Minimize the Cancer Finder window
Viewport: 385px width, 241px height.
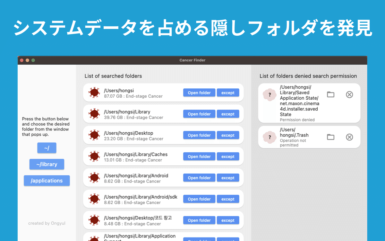27,60
